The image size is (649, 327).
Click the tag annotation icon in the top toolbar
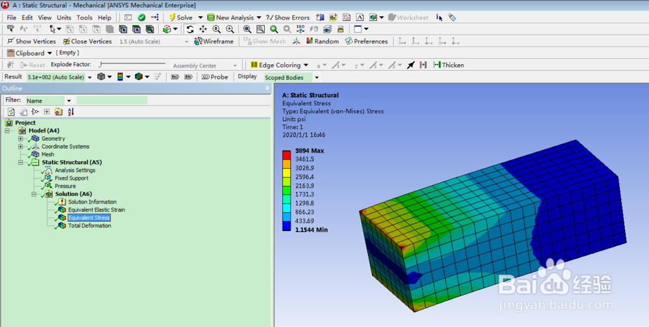[452, 18]
